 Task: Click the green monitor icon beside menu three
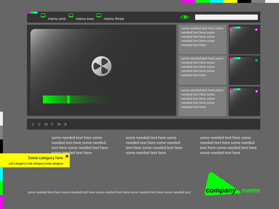pyautogui.click(x=99, y=15)
